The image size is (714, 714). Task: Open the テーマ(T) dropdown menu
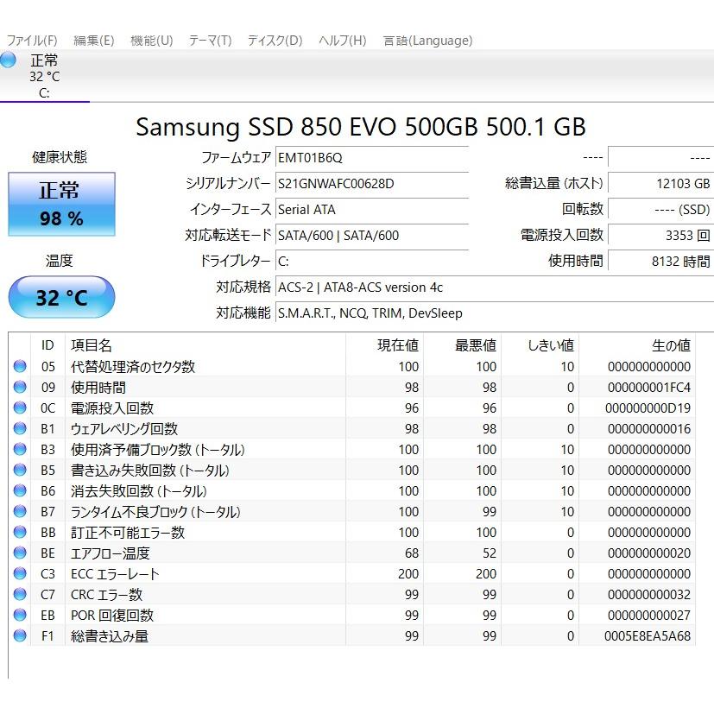click(x=207, y=40)
